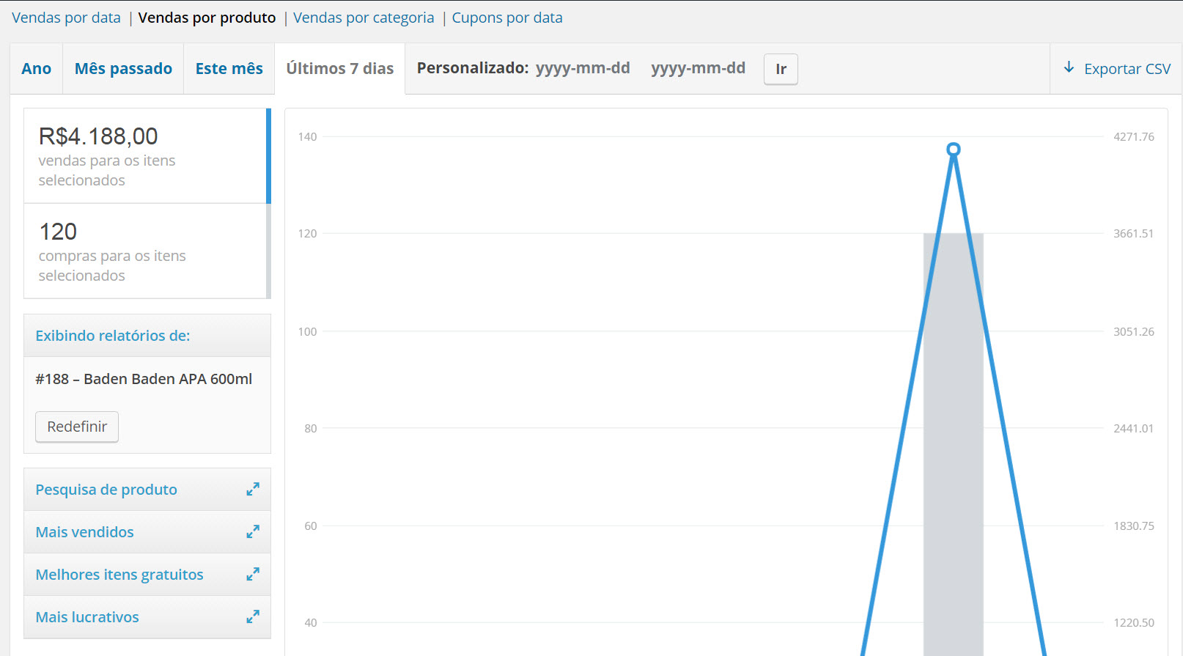1183x656 pixels.
Task: Click the 100 left axis label
Action: click(x=308, y=331)
